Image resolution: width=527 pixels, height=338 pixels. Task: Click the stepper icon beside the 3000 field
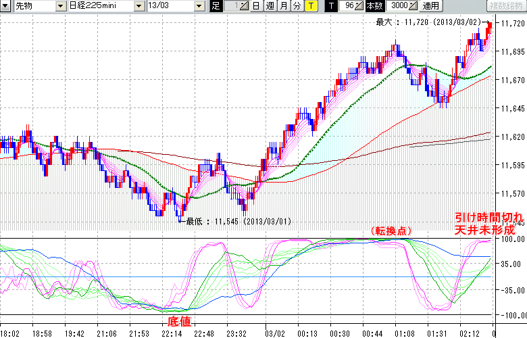tap(413, 6)
